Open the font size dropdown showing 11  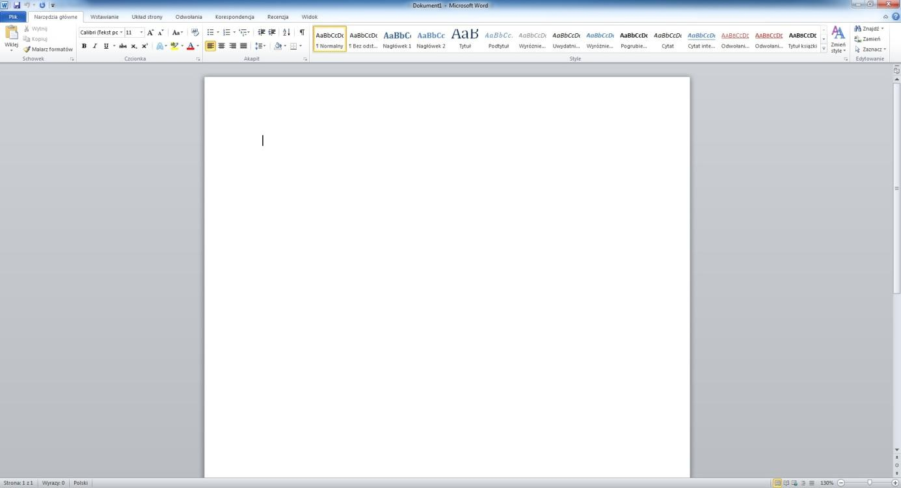click(x=141, y=33)
